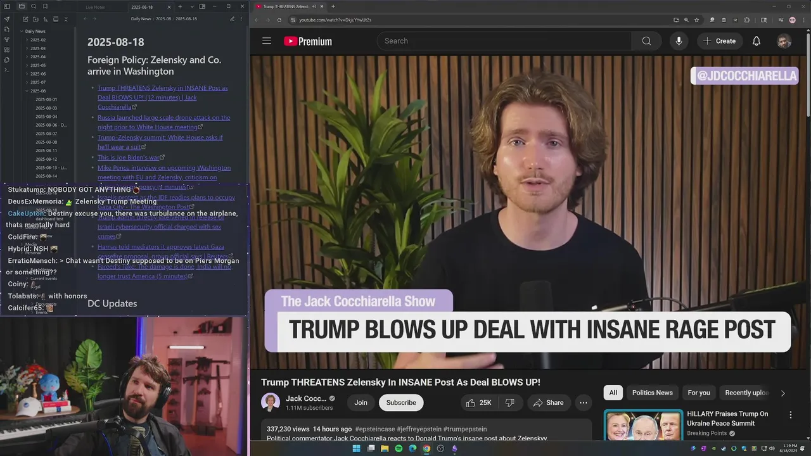The image size is (811, 456).
Task: Open YouTube notifications bell
Action: click(x=757, y=41)
